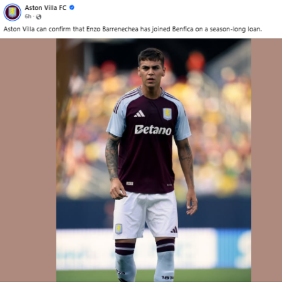Open the post via 6h timestamp

coord(28,16)
